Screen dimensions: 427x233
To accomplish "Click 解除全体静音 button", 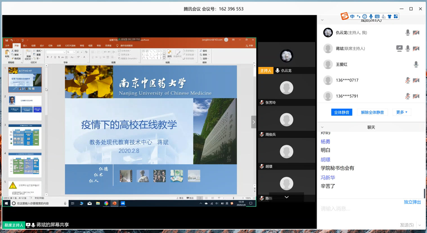I will [372, 112].
